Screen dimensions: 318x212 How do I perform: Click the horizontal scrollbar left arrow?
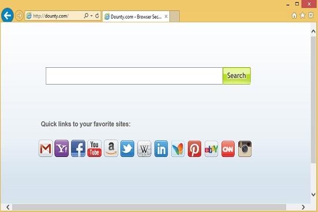coord(8,207)
